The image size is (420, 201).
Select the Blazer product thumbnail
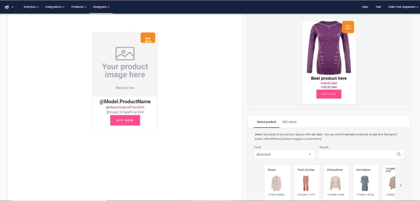tap(277, 183)
